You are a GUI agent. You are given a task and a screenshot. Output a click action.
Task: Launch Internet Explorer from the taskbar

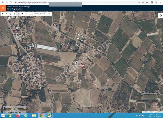[26, 115]
